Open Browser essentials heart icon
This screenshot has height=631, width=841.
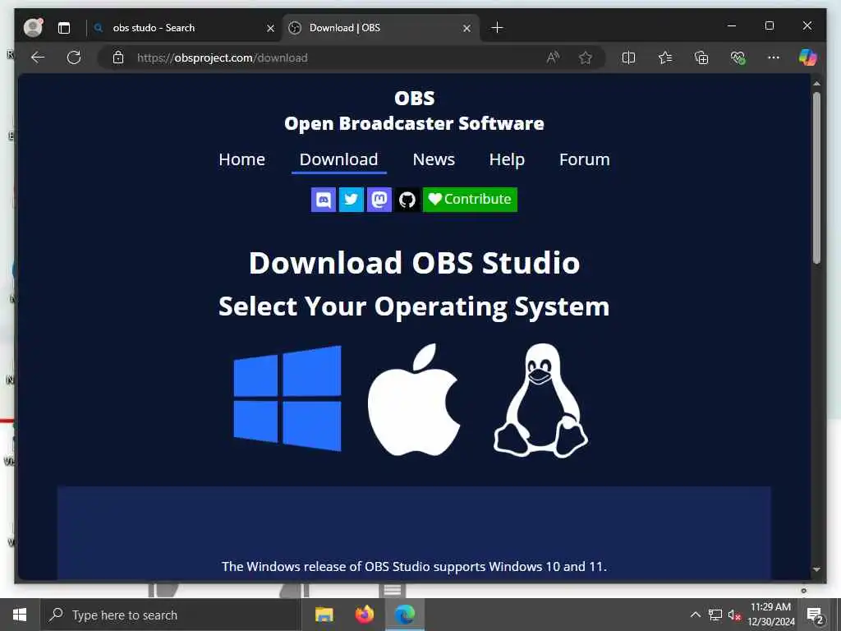[738, 58]
